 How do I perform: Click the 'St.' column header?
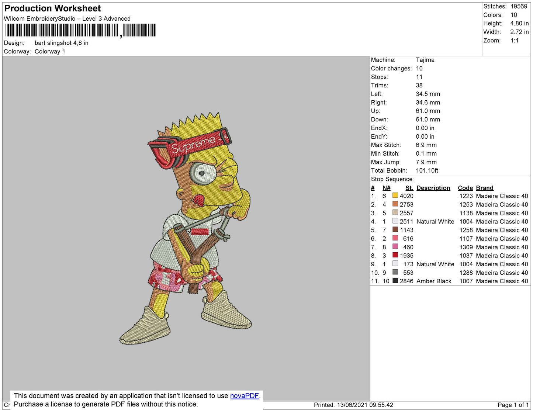click(409, 188)
